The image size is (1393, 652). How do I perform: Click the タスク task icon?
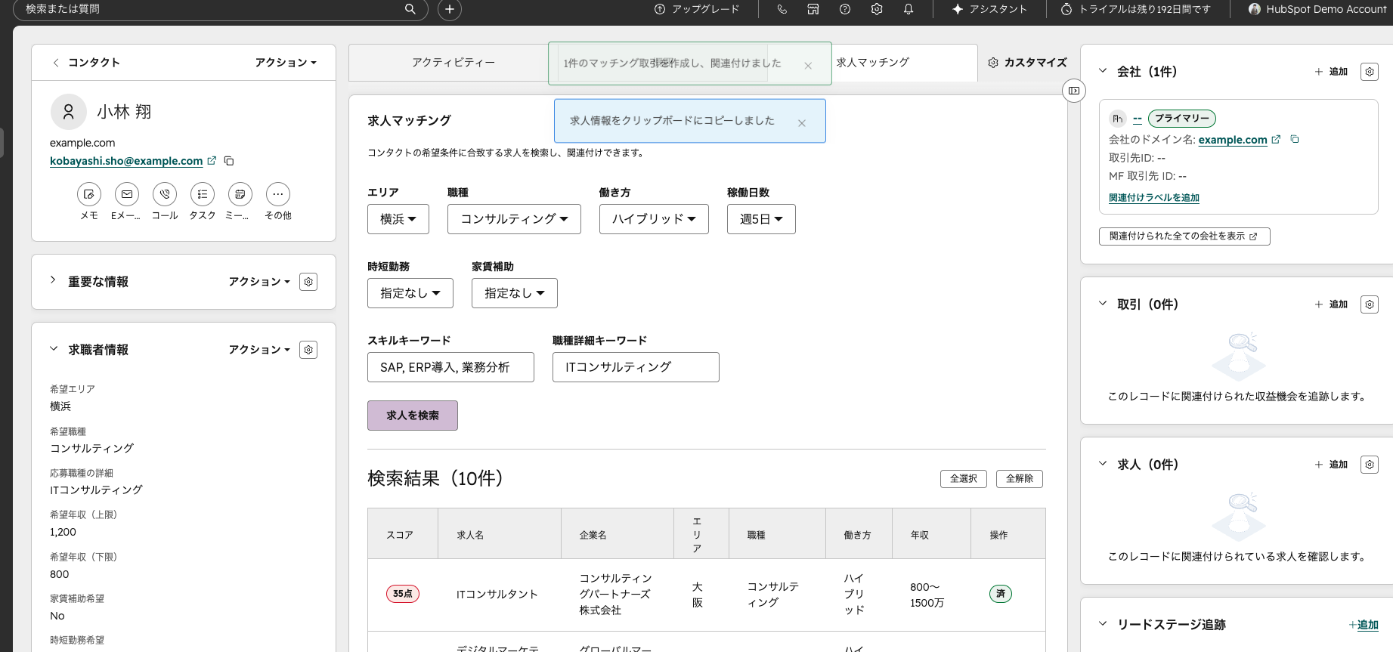click(203, 194)
